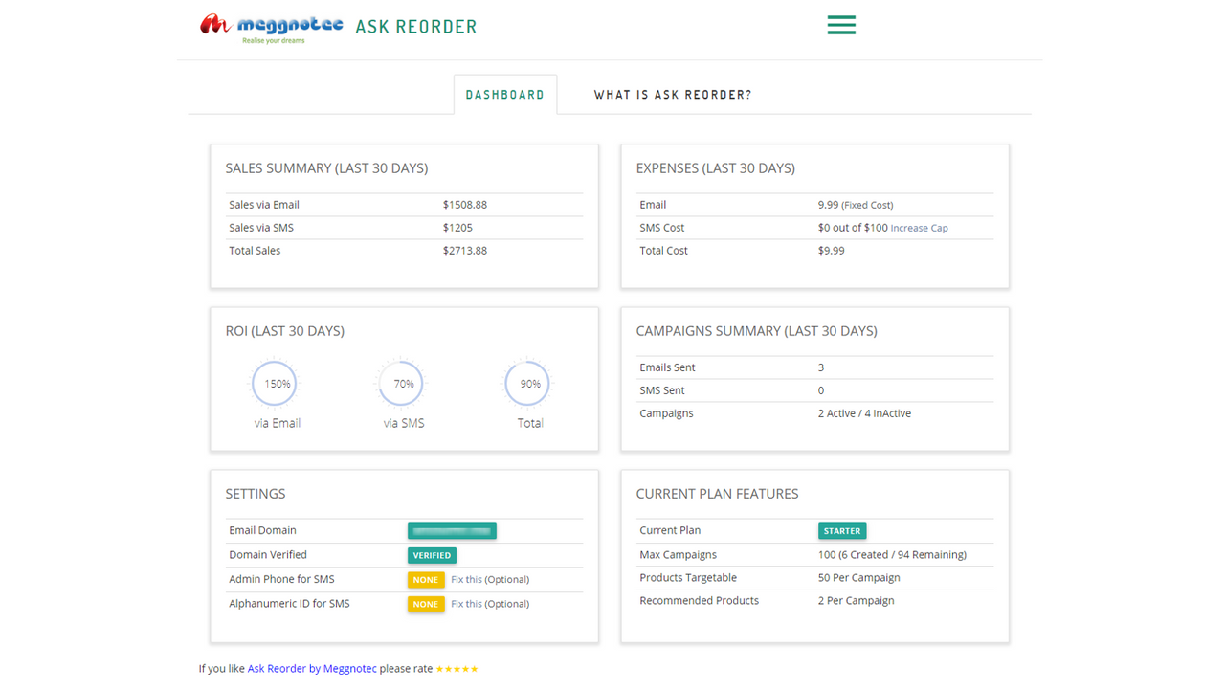Image resolution: width=1225 pixels, height=689 pixels.
Task: Click Total Sales value $2713.88
Action: point(465,251)
